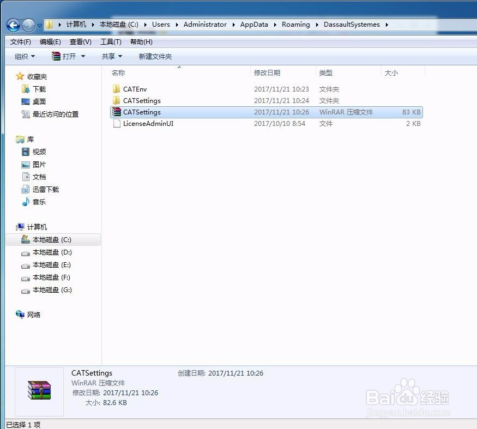The image size is (477, 429).
Task: Go to DassaultSystemes in the address bar
Action: coord(352,25)
